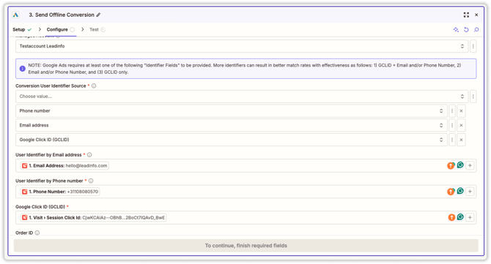491x264 pixels.
Task: Switch to the Setup tab
Action: click(x=21, y=29)
